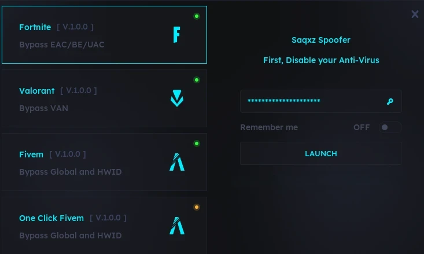Click Valorant green status indicator dot
This screenshot has width=424, height=254.
point(197,80)
